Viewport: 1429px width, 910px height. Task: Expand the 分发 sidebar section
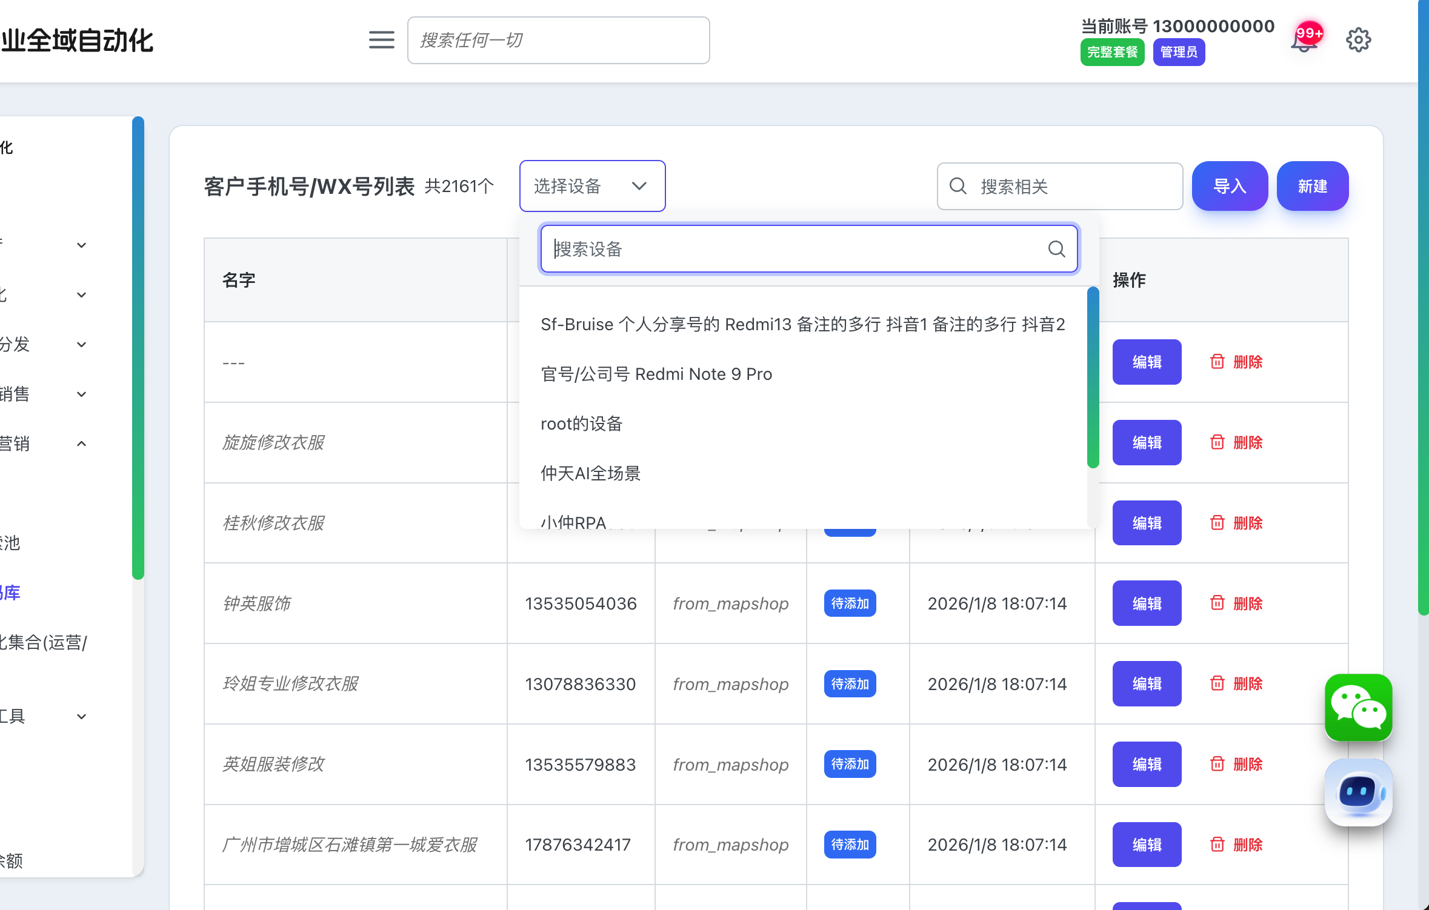click(81, 345)
